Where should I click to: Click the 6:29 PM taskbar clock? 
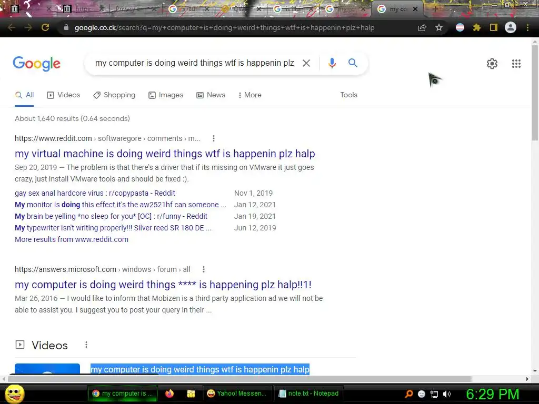click(492, 394)
